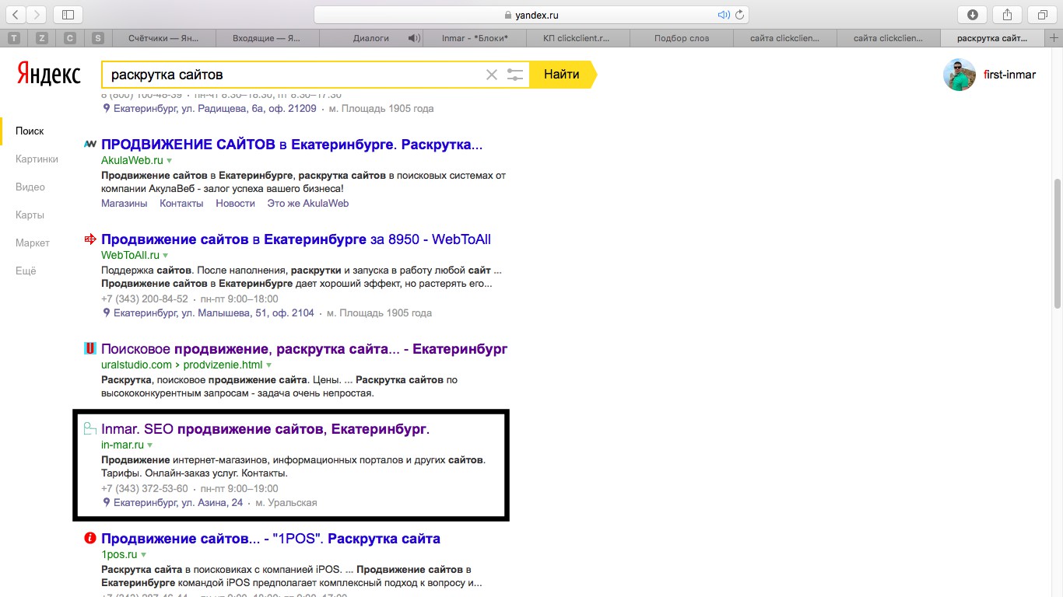The width and height of the screenshot is (1063, 597).
Task: Switch to the Inmar - *Блоки* tab
Action: pos(475,38)
